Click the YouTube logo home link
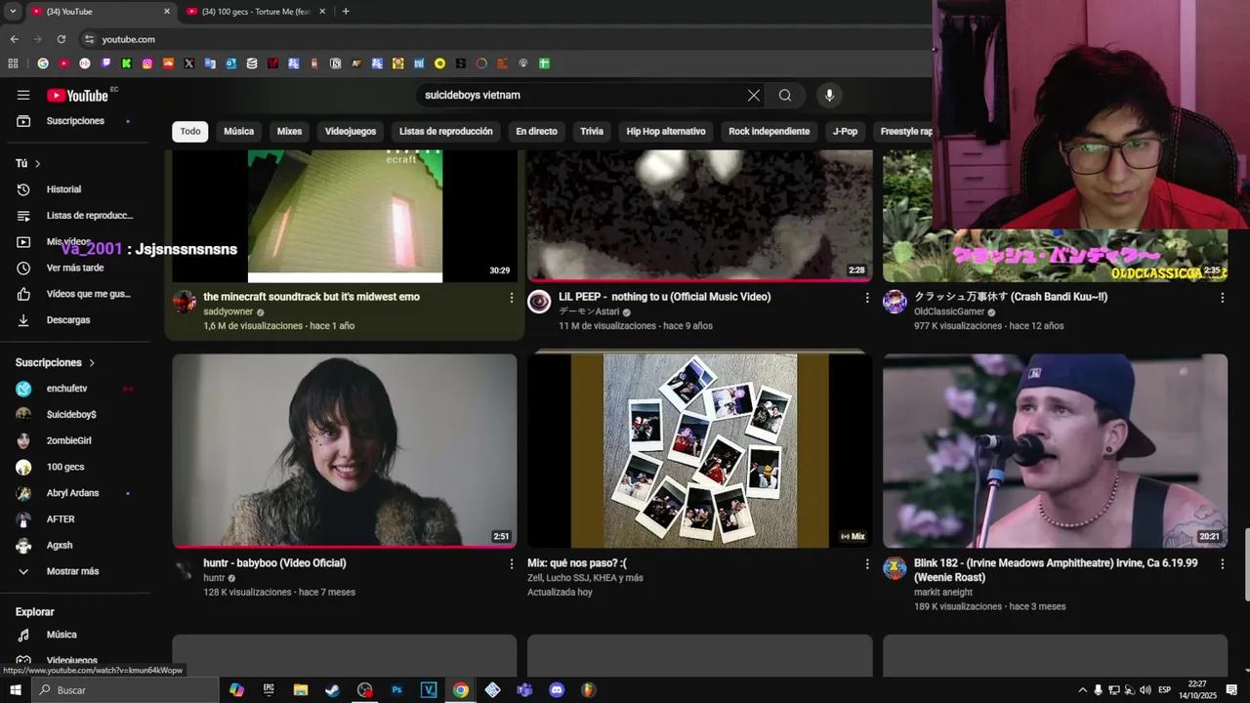The height and width of the screenshot is (703, 1250). coord(77,95)
